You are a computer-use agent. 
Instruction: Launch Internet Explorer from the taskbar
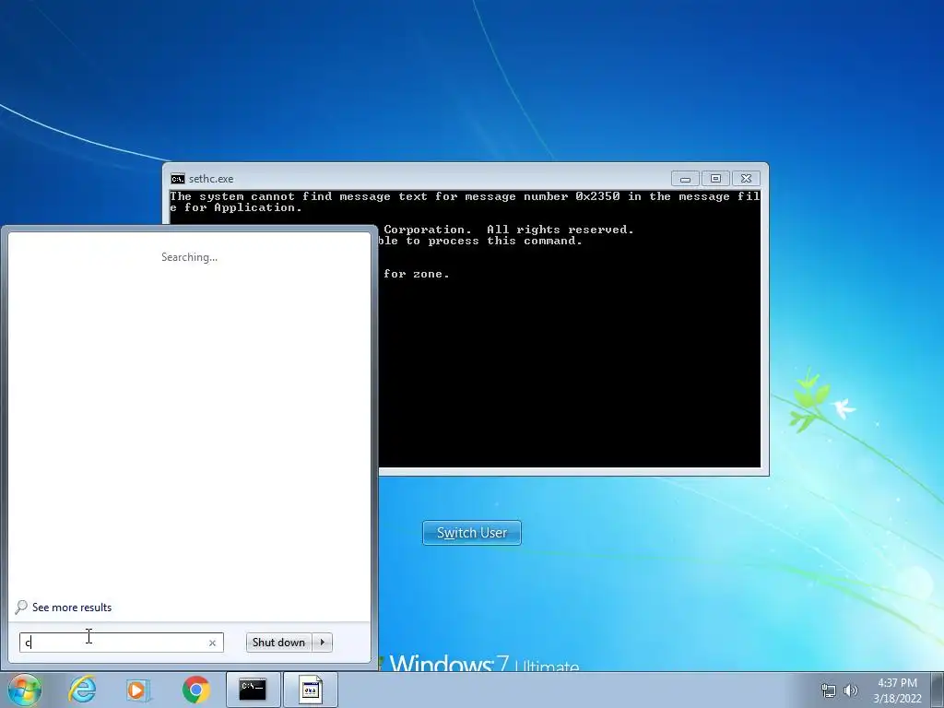coord(82,690)
